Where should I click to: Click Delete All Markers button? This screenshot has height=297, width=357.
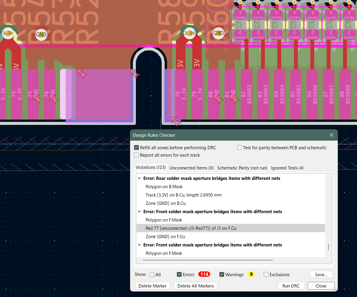(196, 286)
